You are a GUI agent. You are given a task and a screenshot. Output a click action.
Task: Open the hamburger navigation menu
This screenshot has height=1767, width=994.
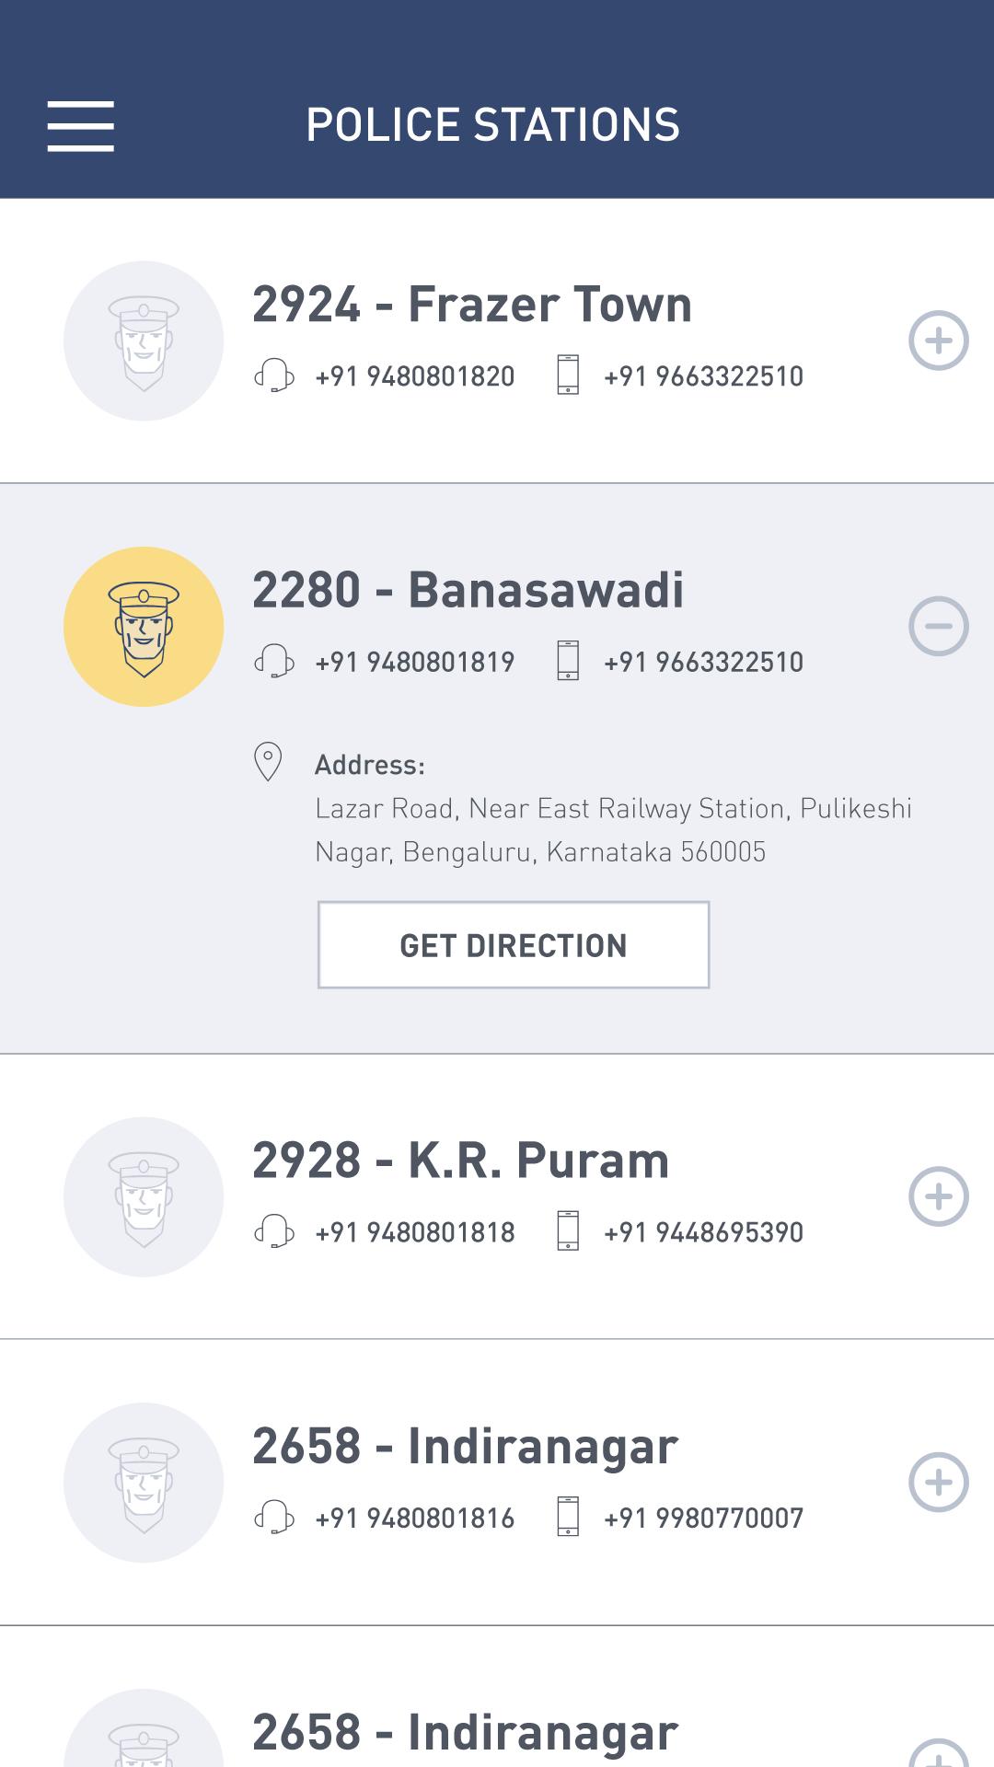(x=81, y=126)
